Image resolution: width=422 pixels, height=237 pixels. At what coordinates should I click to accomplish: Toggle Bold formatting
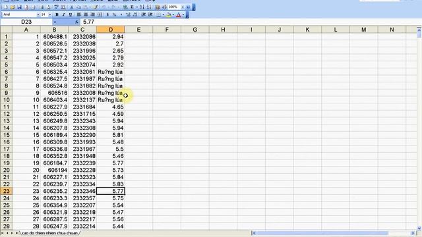57,14
